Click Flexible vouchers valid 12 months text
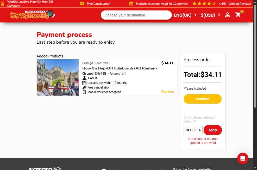This screenshot has height=170, width=257. 162,4
